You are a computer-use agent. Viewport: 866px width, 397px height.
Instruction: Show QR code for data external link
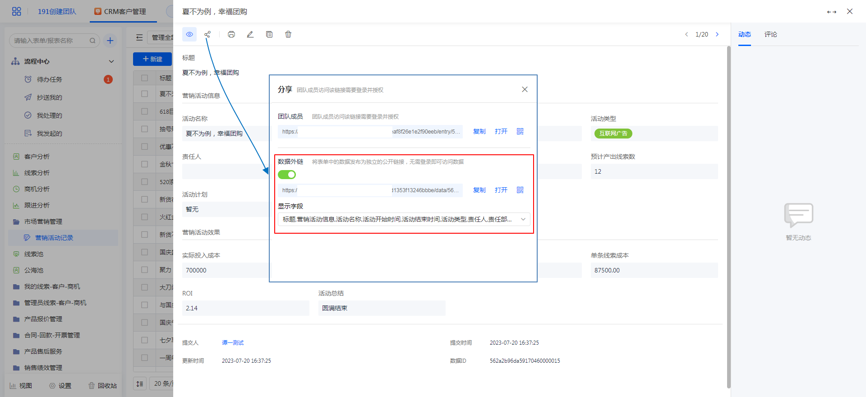click(520, 190)
